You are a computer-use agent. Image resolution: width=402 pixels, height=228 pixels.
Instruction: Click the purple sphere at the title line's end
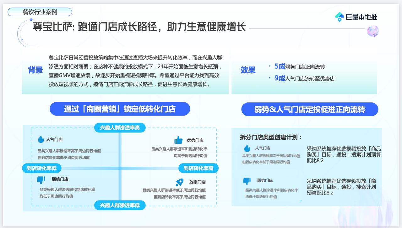pos(373,31)
